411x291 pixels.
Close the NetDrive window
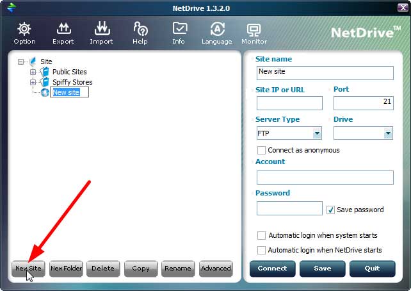[403, 8]
